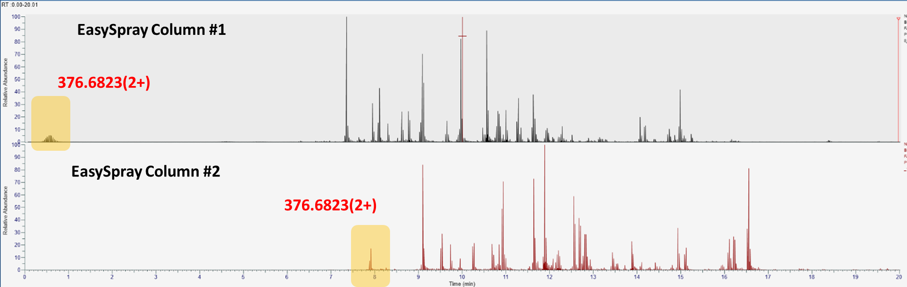The image size is (907, 287).
Task: Click the 50 tick on the bottom chromatogram y-axis
Action: coord(17,207)
